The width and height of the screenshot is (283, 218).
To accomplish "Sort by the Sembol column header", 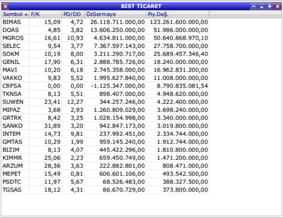I will point(15,14).
